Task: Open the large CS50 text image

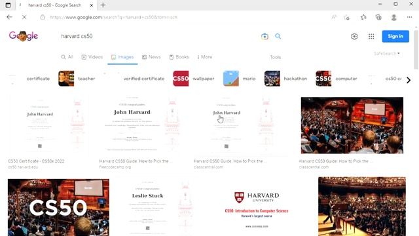Action: (x=58, y=207)
